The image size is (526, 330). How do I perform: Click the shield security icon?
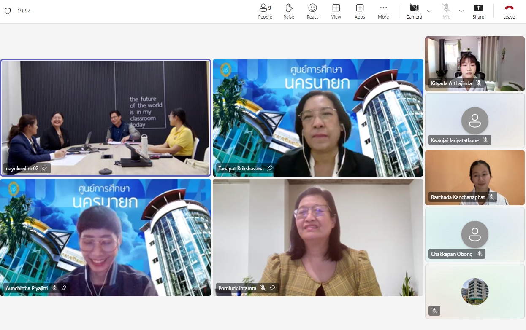click(x=8, y=11)
